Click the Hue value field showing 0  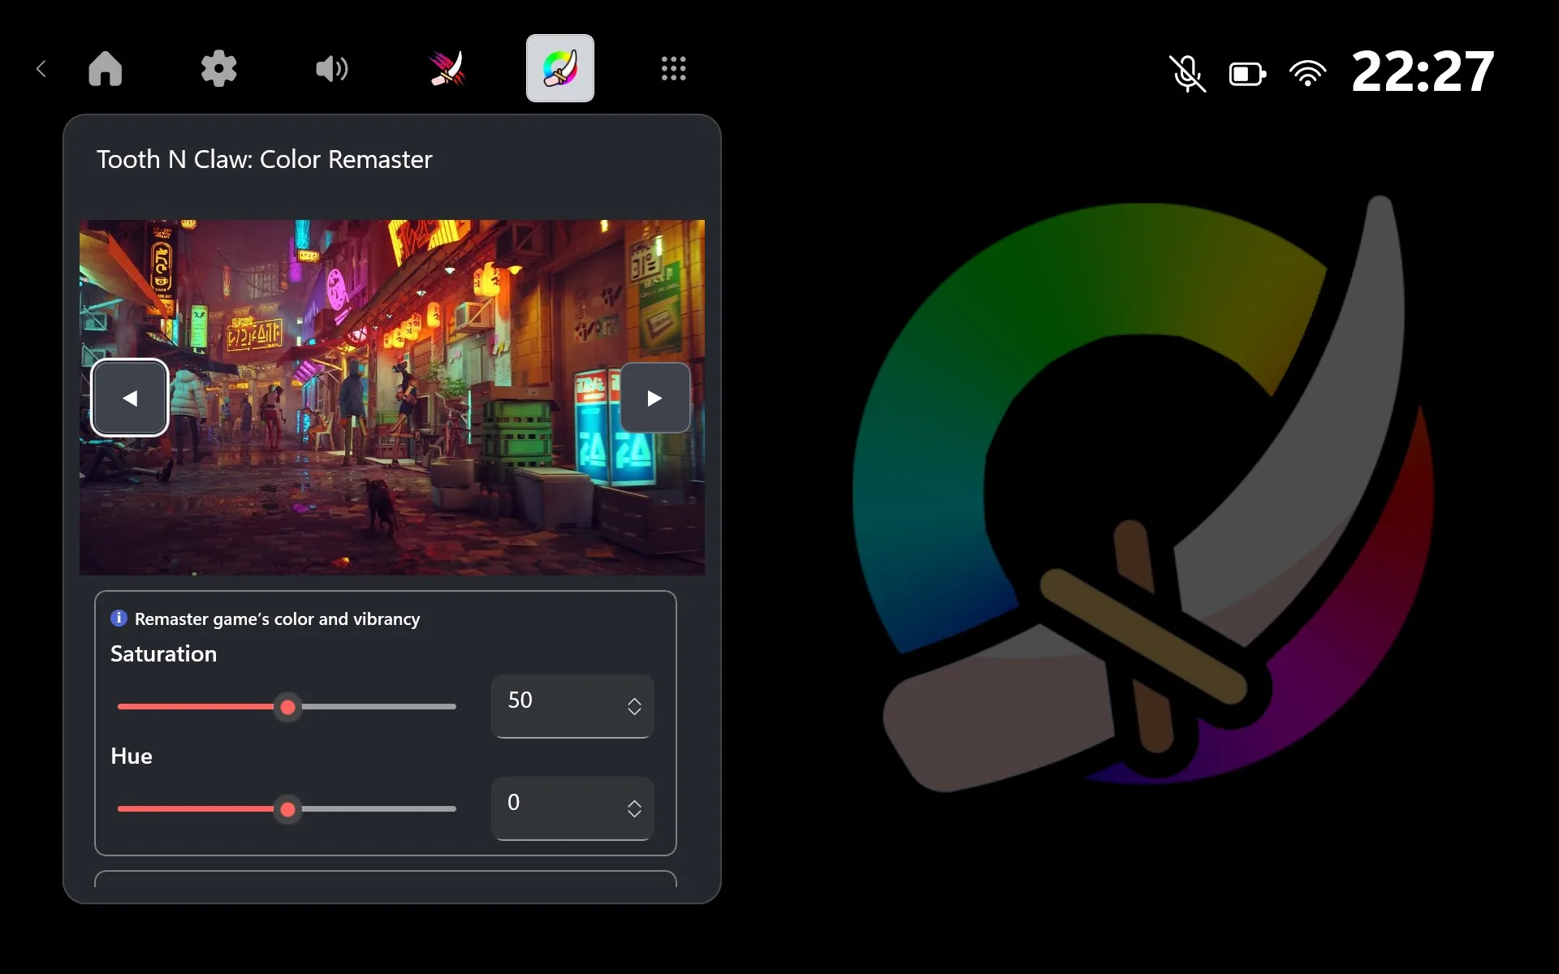(572, 808)
